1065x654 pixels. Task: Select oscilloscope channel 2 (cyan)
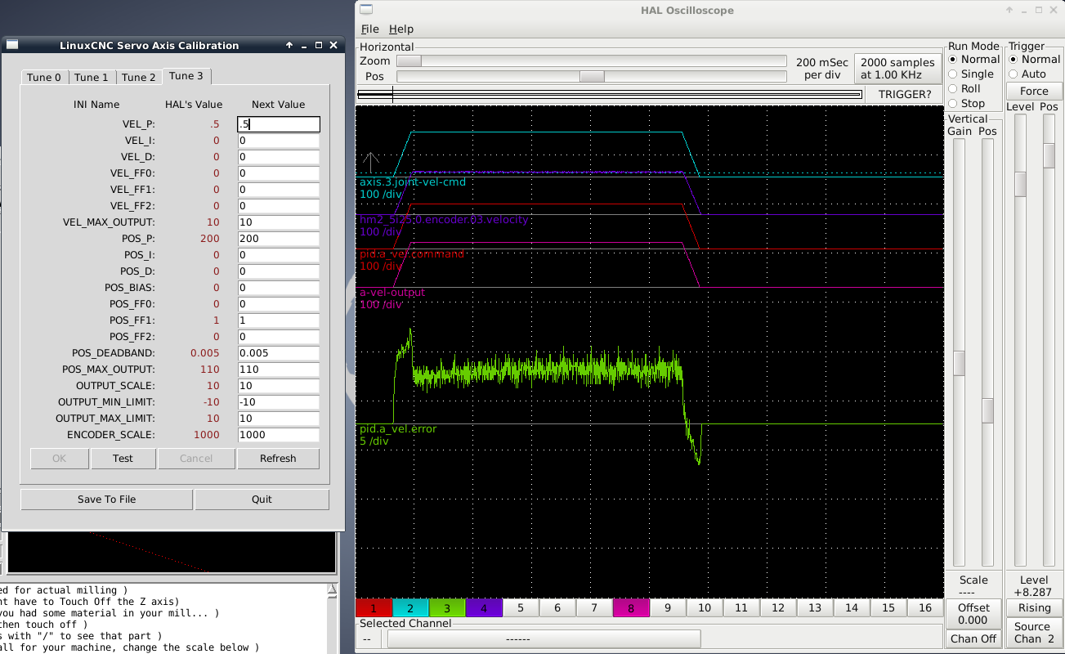[x=410, y=608]
